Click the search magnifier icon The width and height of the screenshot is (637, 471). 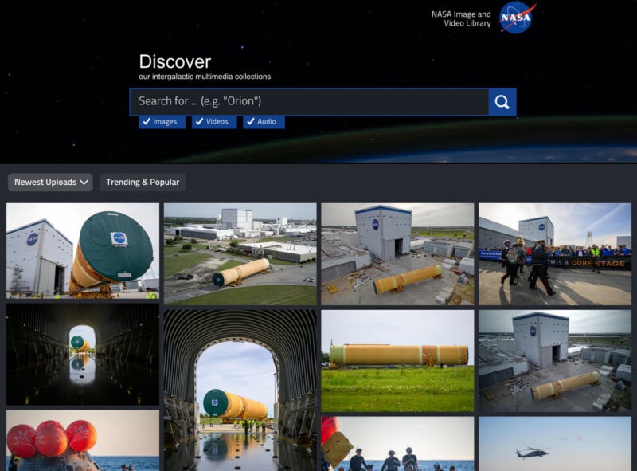tap(502, 102)
